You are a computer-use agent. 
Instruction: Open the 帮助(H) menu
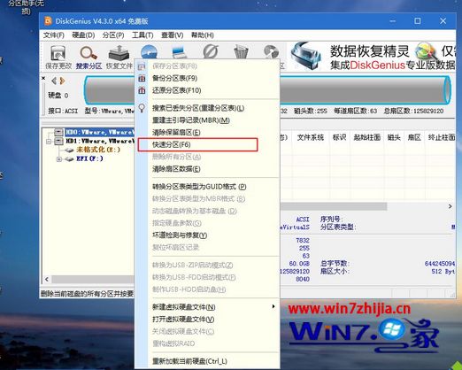tap(203, 35)
